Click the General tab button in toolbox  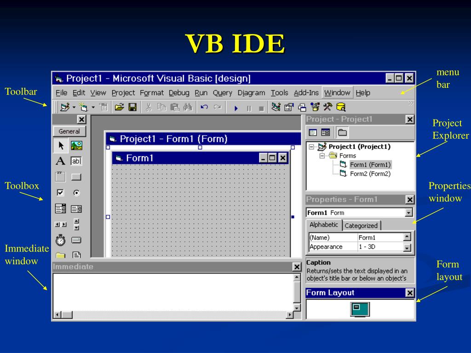[69, 131]
